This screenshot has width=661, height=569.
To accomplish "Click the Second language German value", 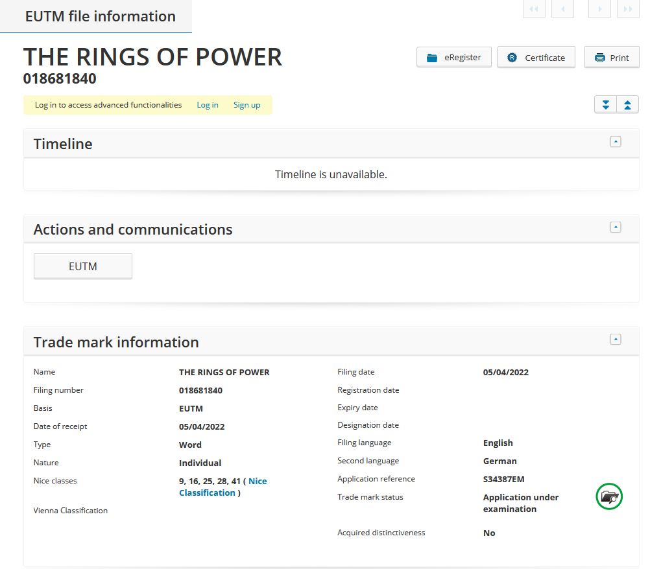I will [x=500, y=461].
